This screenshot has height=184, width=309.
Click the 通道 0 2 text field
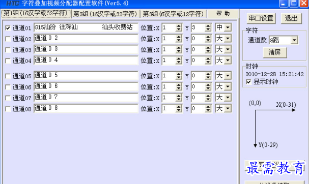click(x=86, y=38)
